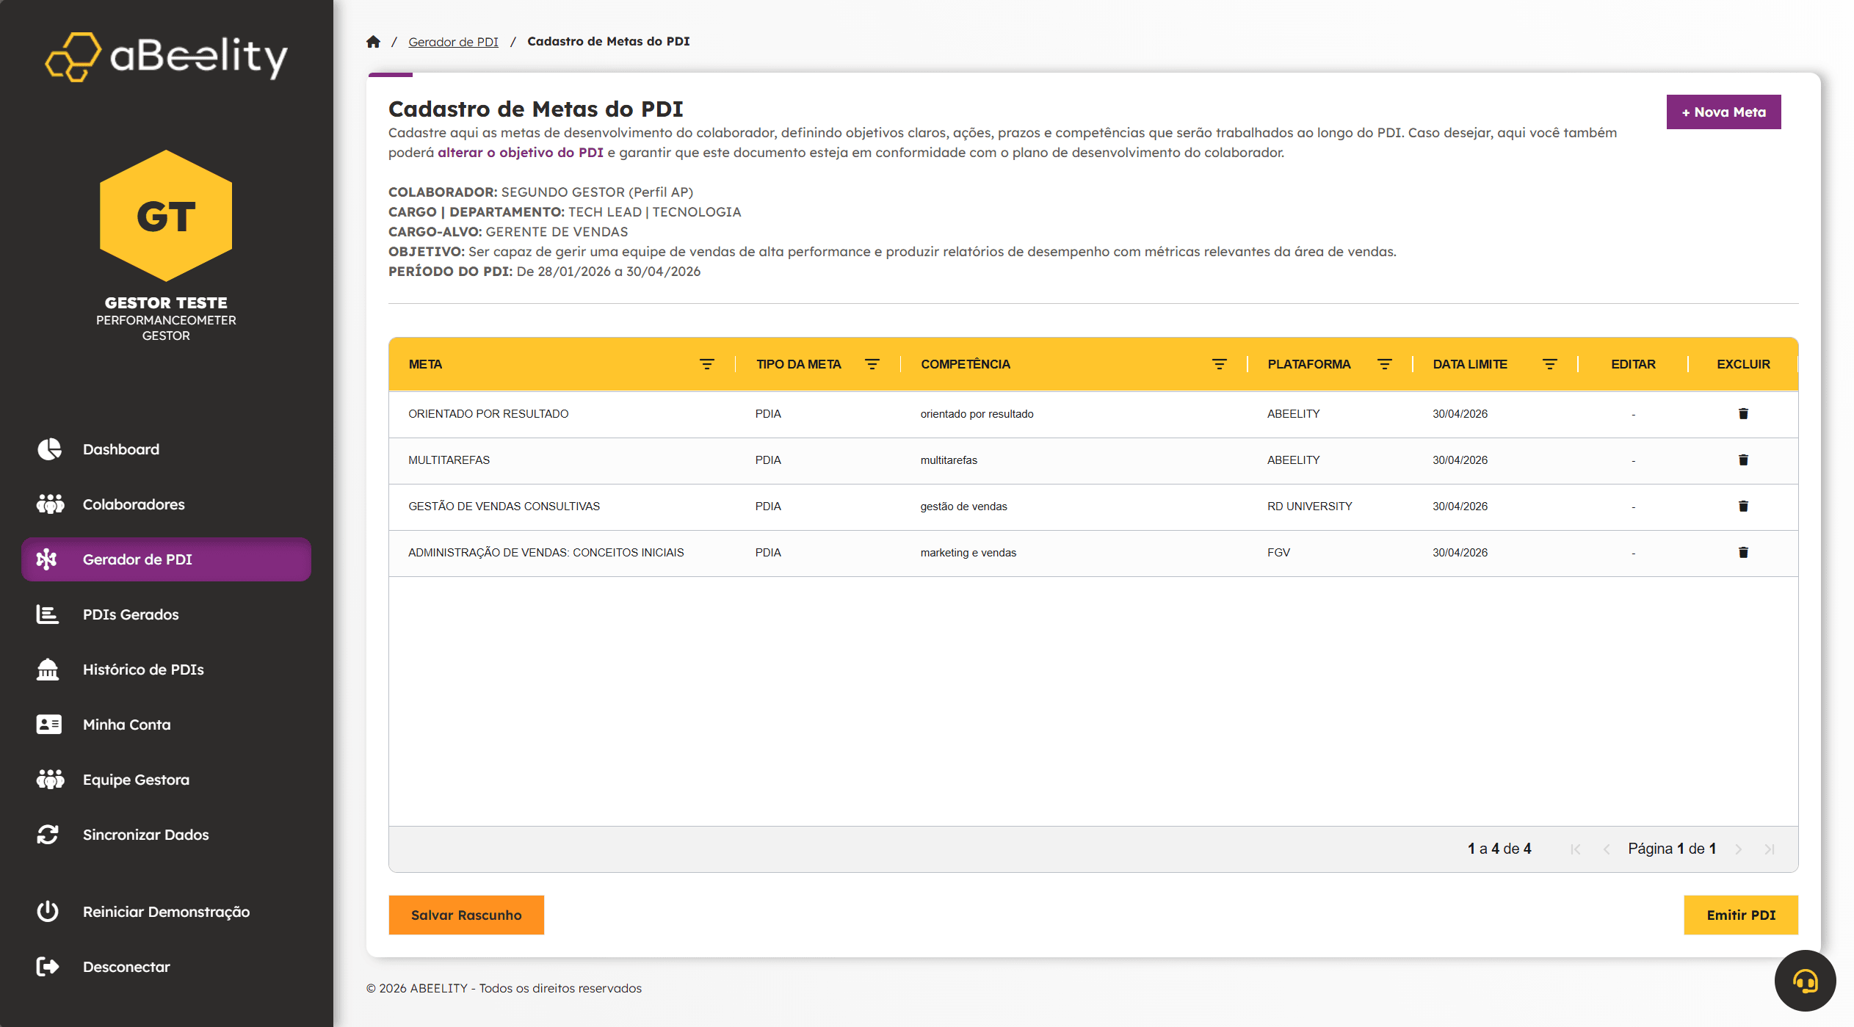Open the META column filter menu
The image size is (1854, 1027).
[x=706, y=364]
